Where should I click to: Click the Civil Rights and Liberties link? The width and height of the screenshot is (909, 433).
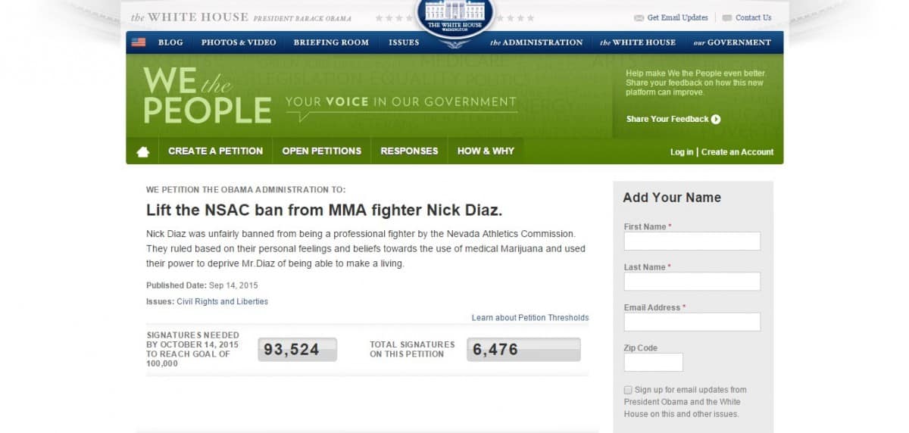(223, 301)
